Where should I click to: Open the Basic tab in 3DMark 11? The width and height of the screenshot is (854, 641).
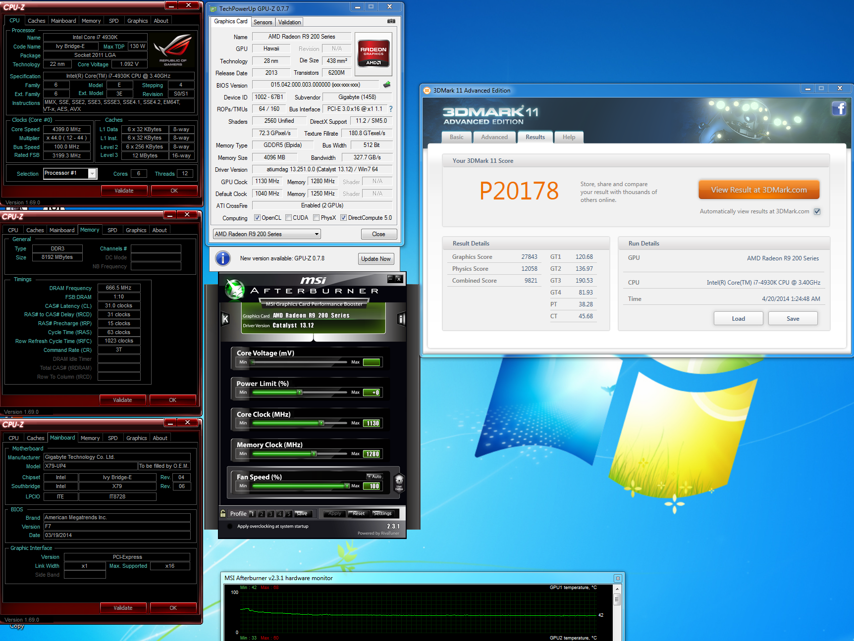[x=457, y=137]
